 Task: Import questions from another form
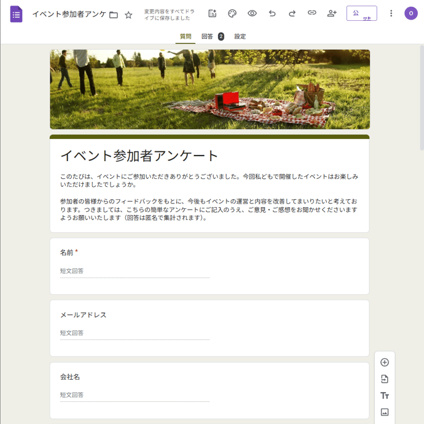385,379
